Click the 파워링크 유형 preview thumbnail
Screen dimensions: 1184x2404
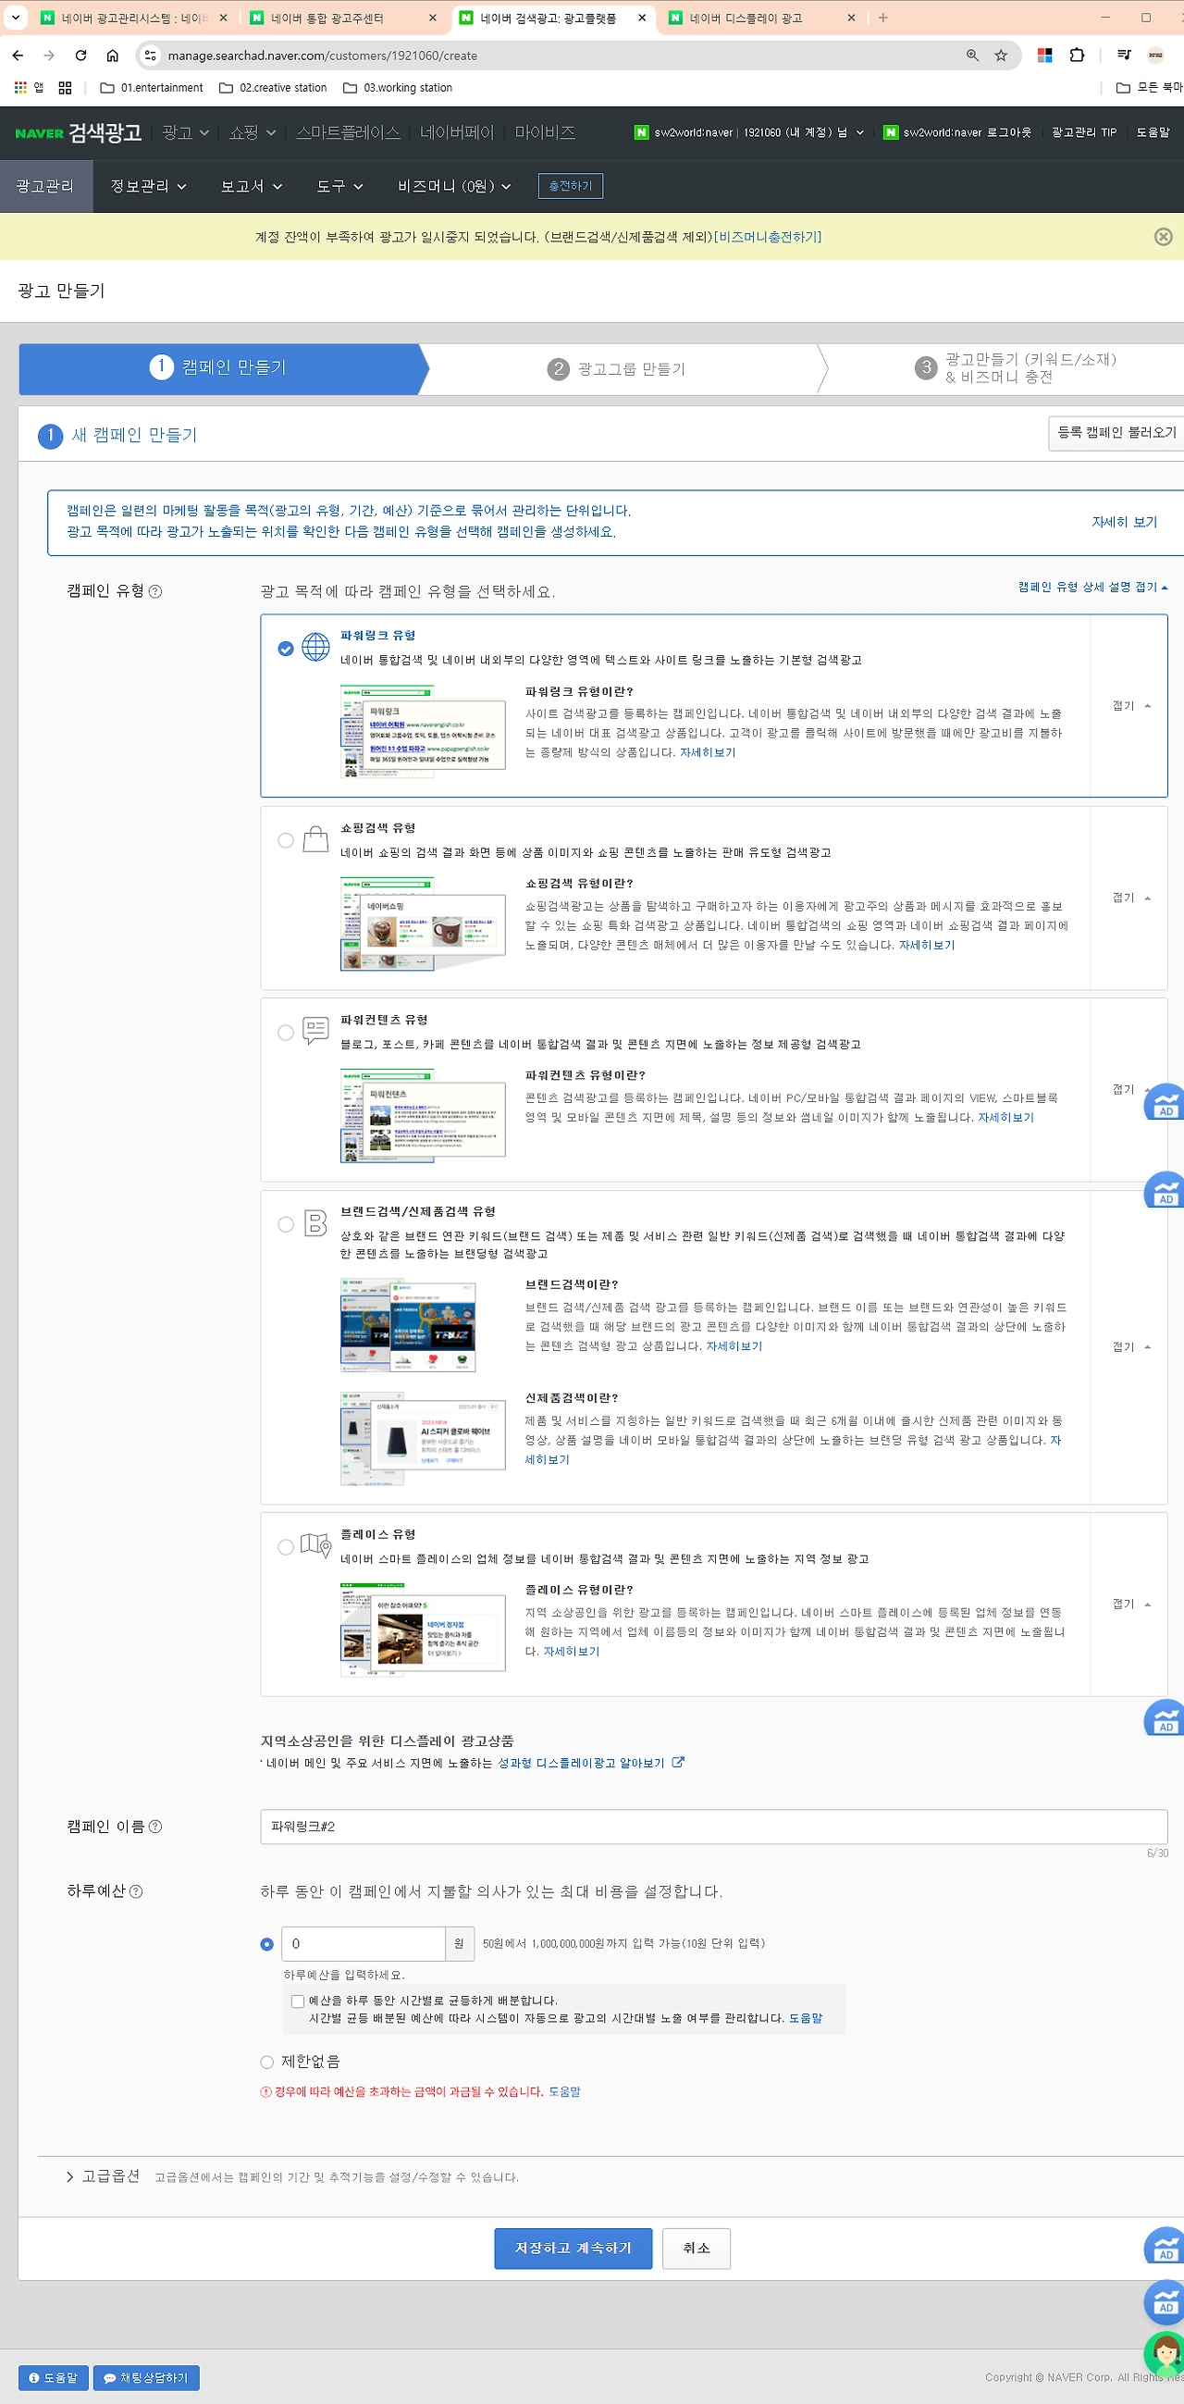[423, 733]
